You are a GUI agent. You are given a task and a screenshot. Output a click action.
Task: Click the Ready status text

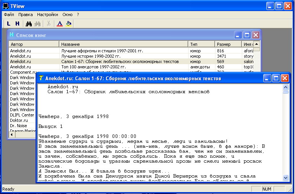point(8,189)
